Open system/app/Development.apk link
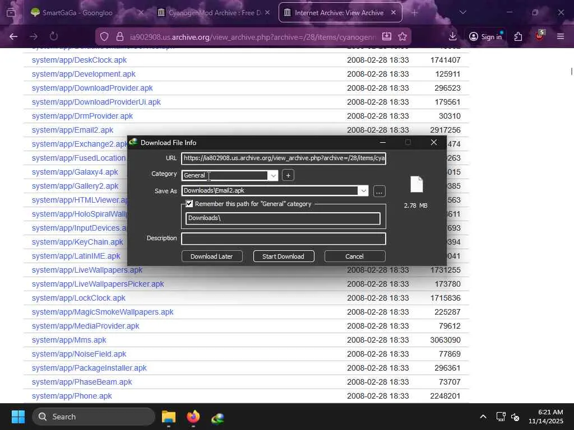The image size is (574, 430). click(x=84, y=74)
